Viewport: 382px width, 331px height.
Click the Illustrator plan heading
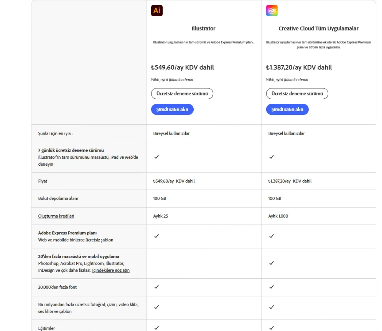click(x=204, y=28)
